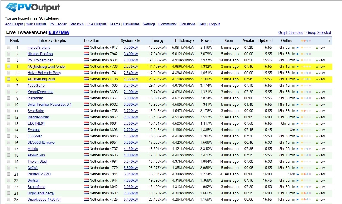Click the 5.091kWh/kW efficiency value

[183, 48]
